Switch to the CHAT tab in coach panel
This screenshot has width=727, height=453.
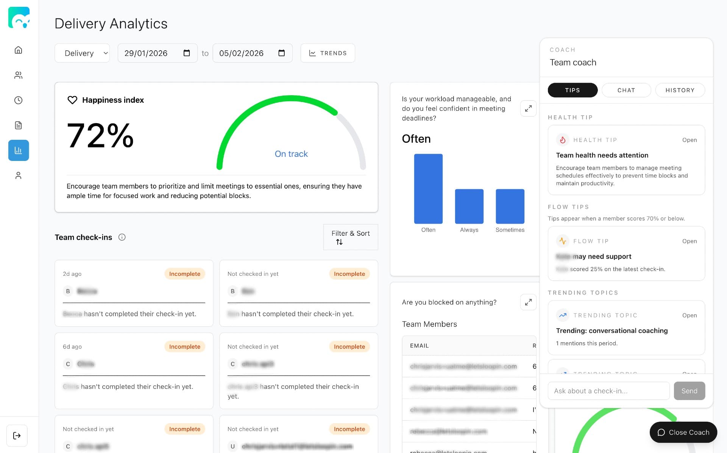(x=626, y=90)
